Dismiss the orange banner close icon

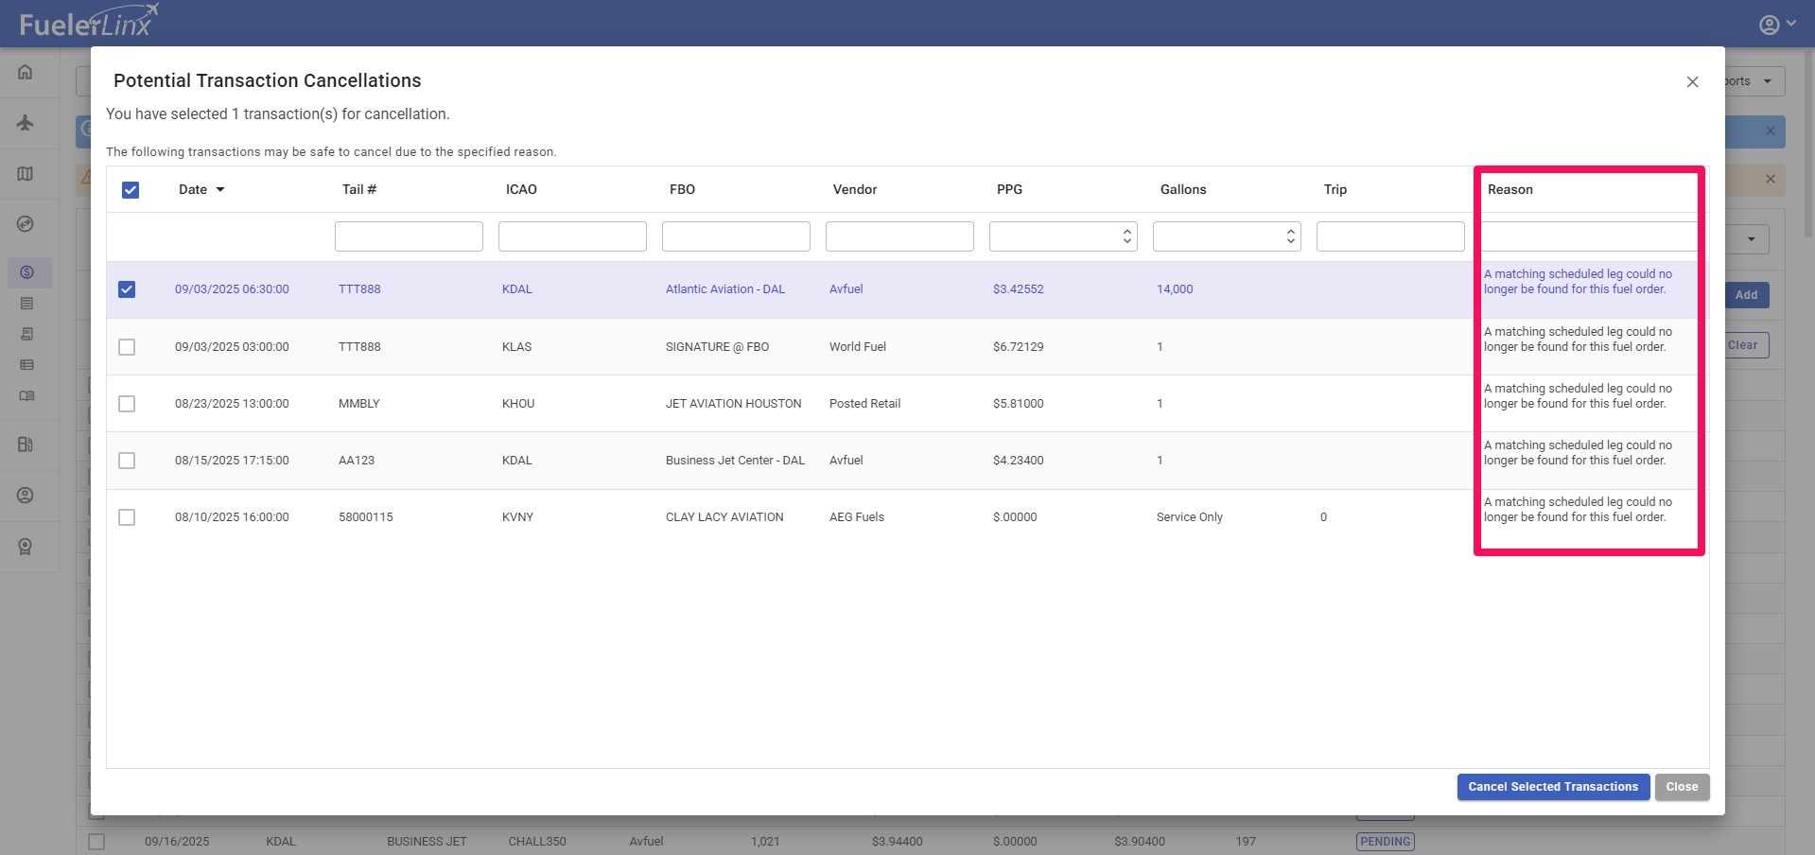click(1771, 179)
